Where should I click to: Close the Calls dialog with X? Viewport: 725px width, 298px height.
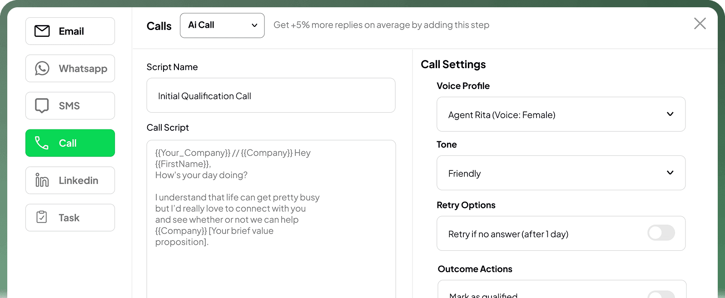point(700,24)
